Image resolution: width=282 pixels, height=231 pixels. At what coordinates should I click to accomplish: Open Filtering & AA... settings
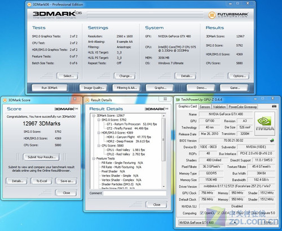(x=127, y=88)
